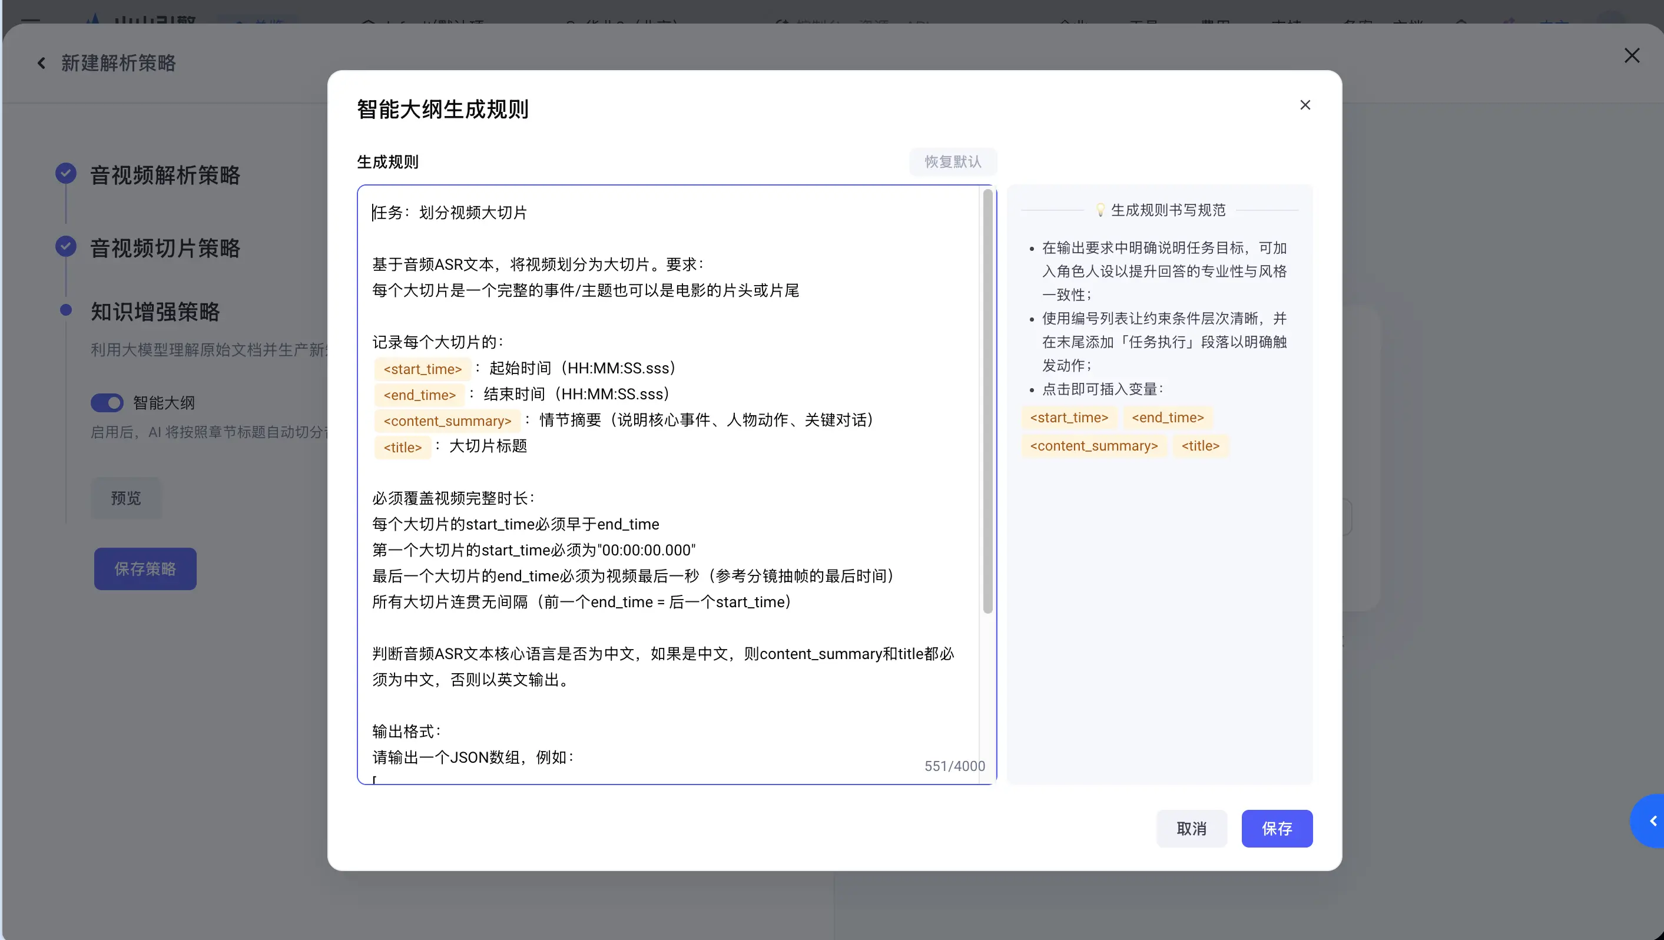Click the rule editor scrollbar thumb
The image size is (1664, 940).
[987, 401]
